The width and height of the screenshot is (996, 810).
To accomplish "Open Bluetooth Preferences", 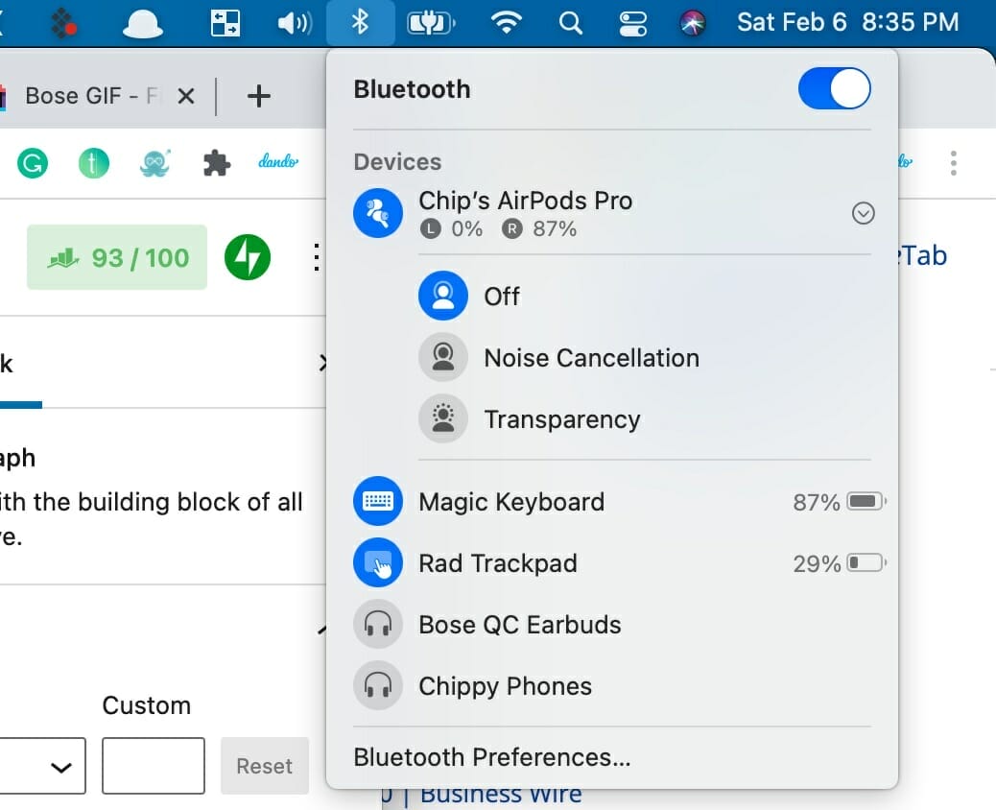I will tap(492, 757).
